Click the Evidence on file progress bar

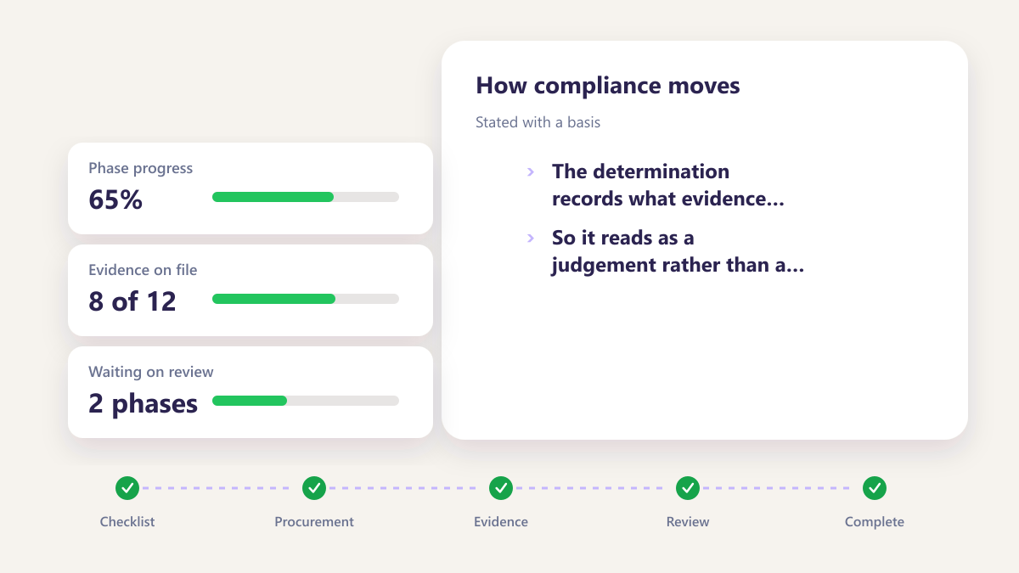(x=306, y=299)
